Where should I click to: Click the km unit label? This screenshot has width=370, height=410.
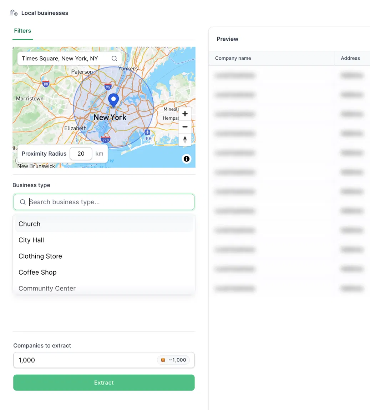click(x=99, y=154)
